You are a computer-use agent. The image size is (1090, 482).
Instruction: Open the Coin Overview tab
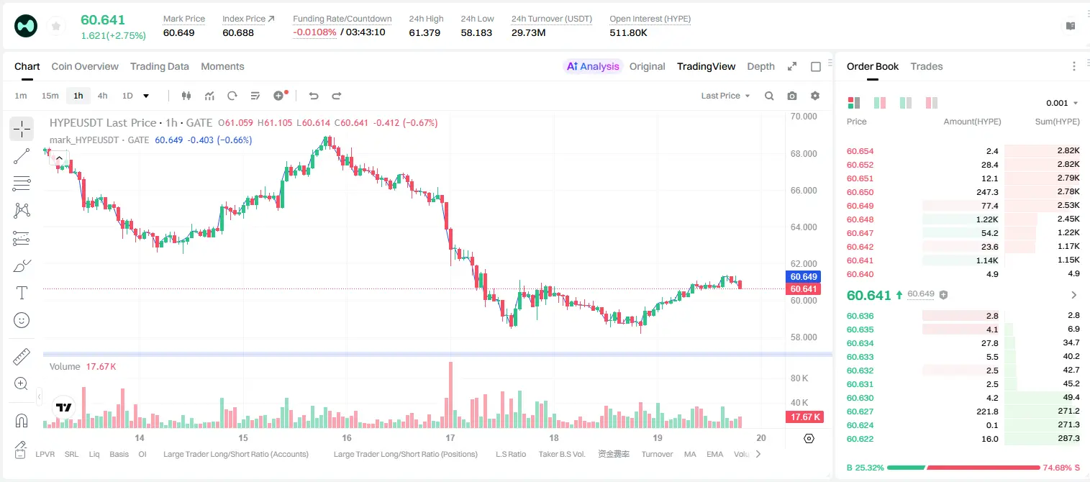coord(85,66)
